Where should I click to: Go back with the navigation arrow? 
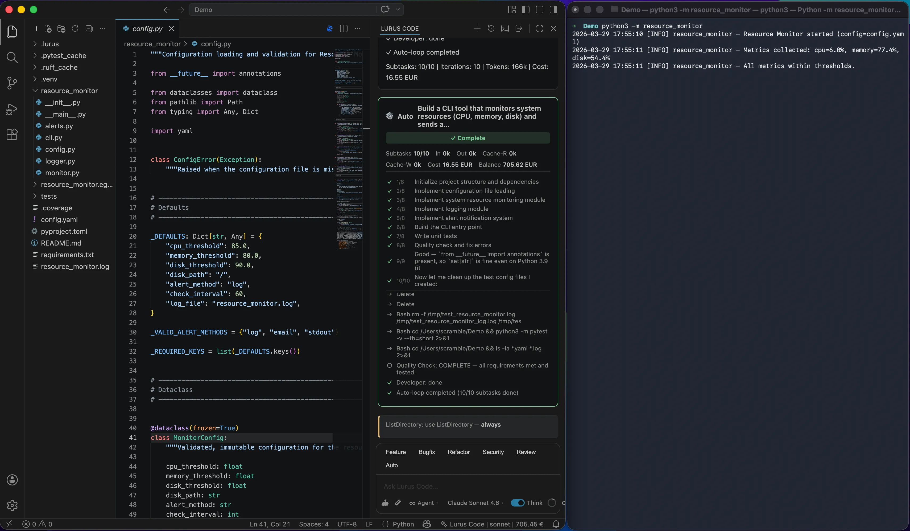pyautogui.click(x=167, y=10)
